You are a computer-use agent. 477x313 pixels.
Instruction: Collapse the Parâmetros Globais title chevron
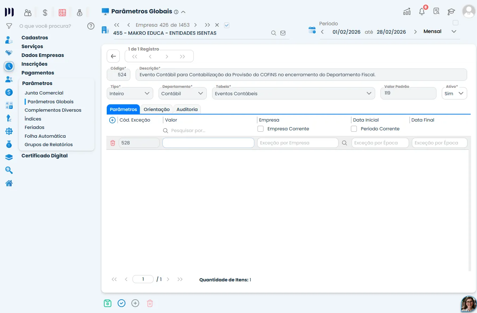pyautogui.click(x=183, y=12)
